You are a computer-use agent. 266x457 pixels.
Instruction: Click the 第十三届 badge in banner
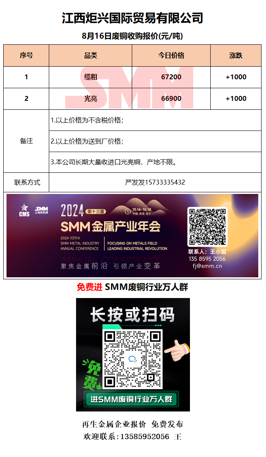(x=95, y=211)
